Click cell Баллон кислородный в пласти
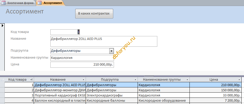 pyautogui.click(x=60, y=100)
